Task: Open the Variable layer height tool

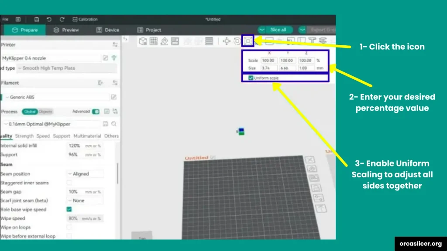Action: point(209,41)
